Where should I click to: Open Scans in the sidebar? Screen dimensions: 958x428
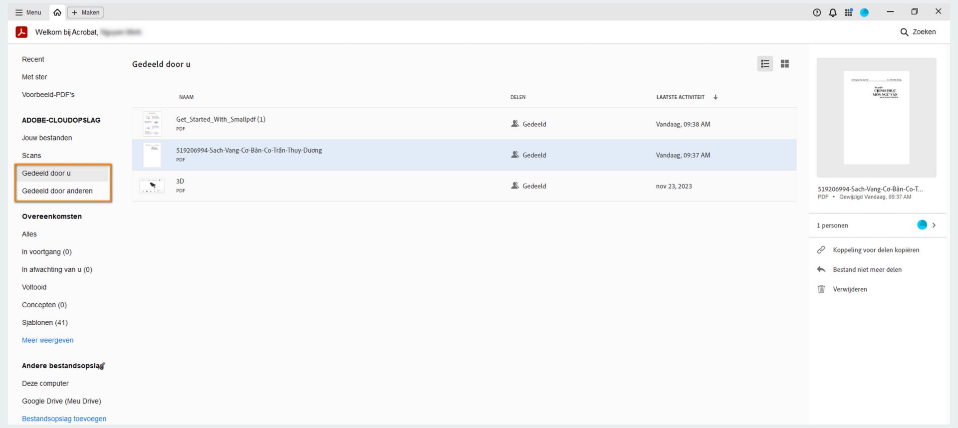pyautogui.click(x=31, y=156)
